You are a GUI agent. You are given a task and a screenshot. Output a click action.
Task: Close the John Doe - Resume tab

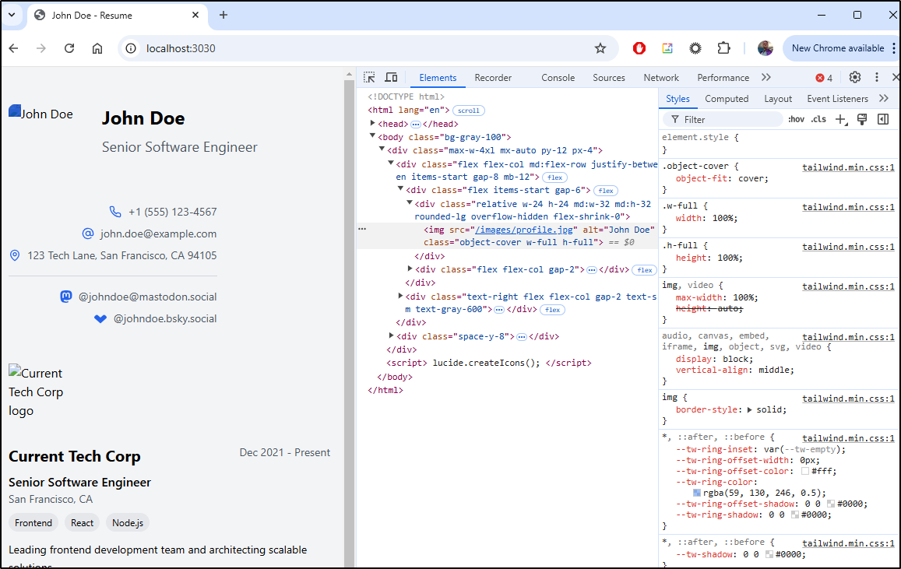195,15
